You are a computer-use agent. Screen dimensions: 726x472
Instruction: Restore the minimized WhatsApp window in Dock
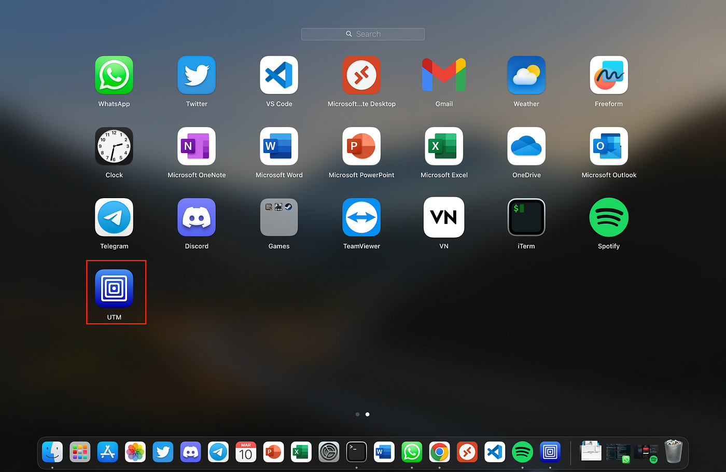coord(618,453)
